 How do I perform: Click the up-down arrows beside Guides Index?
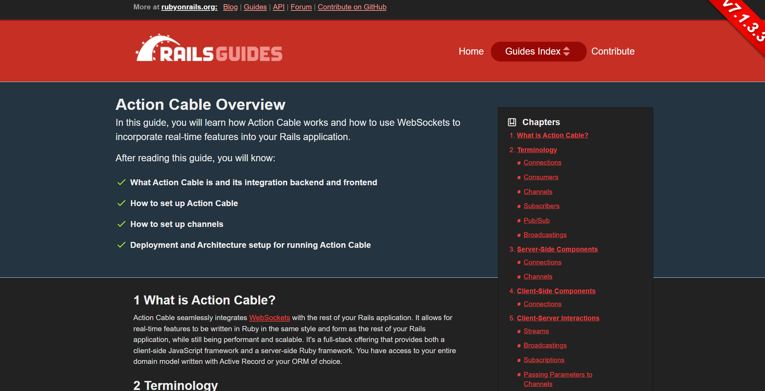coord(567,51)
